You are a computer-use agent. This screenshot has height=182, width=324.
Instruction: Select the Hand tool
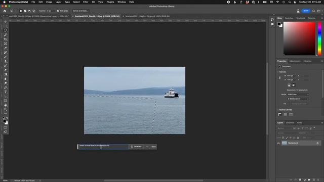[6, 105]
